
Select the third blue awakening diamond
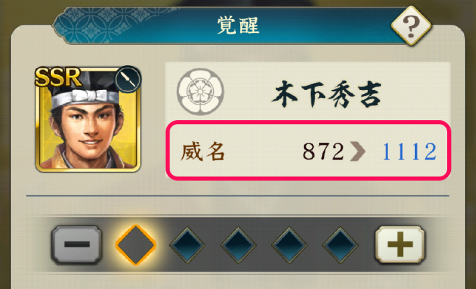pos(238,245)
